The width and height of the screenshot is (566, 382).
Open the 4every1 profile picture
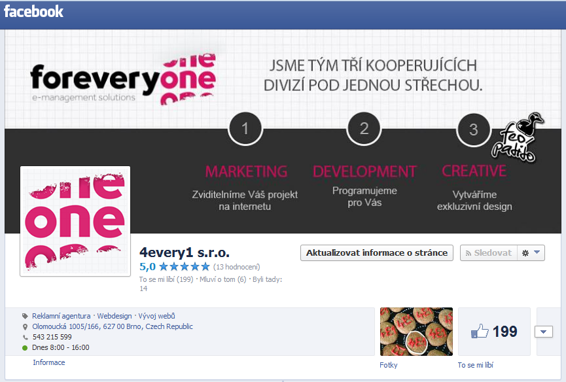[x=75, y=221]
